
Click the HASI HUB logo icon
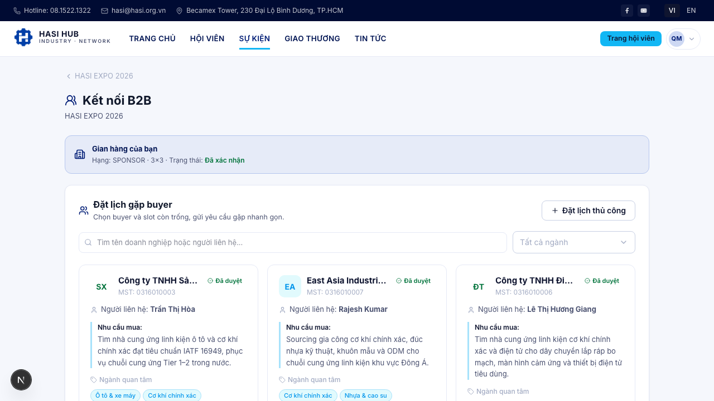23,38
